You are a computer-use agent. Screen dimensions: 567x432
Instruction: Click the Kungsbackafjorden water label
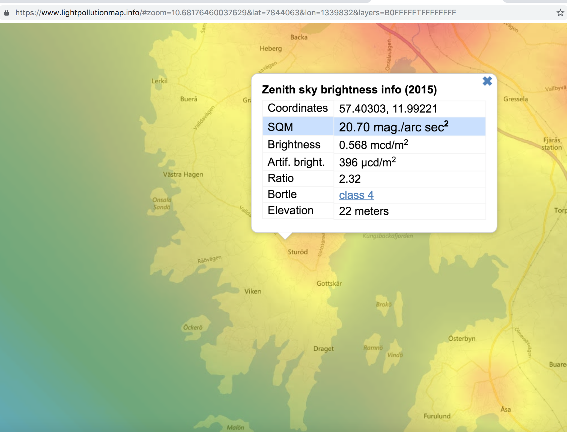(x=387, y=236)
